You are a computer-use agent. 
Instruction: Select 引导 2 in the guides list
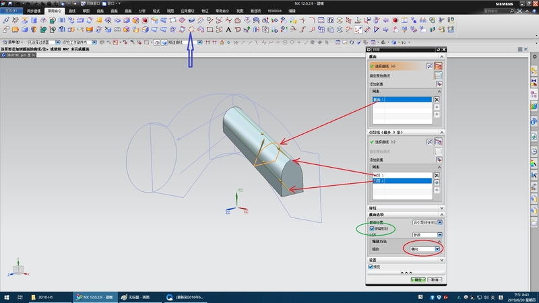point(379,181)
